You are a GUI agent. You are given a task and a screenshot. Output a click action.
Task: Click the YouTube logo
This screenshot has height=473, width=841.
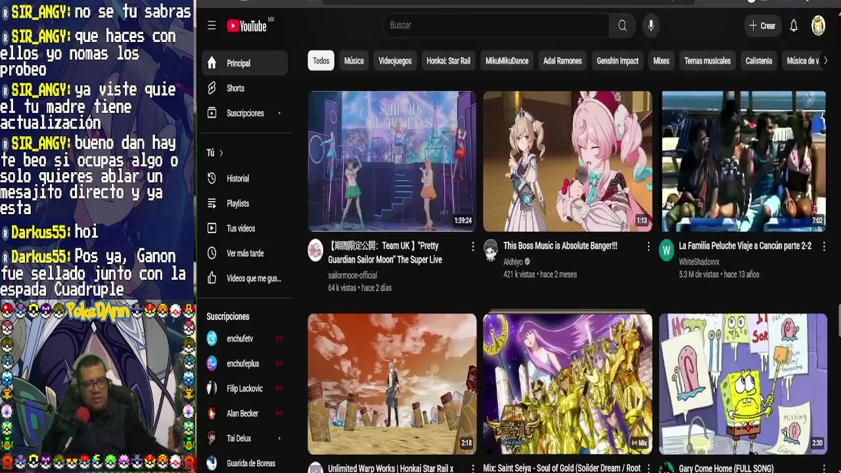tap(247, 26)
